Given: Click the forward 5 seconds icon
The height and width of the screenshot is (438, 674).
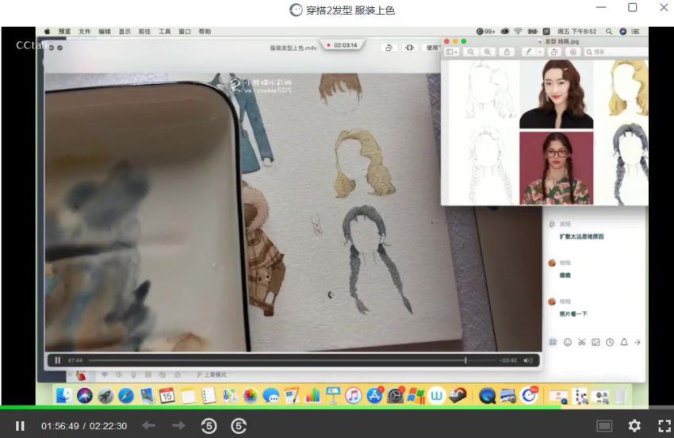Looking at the screenshot, I should 239,426.
